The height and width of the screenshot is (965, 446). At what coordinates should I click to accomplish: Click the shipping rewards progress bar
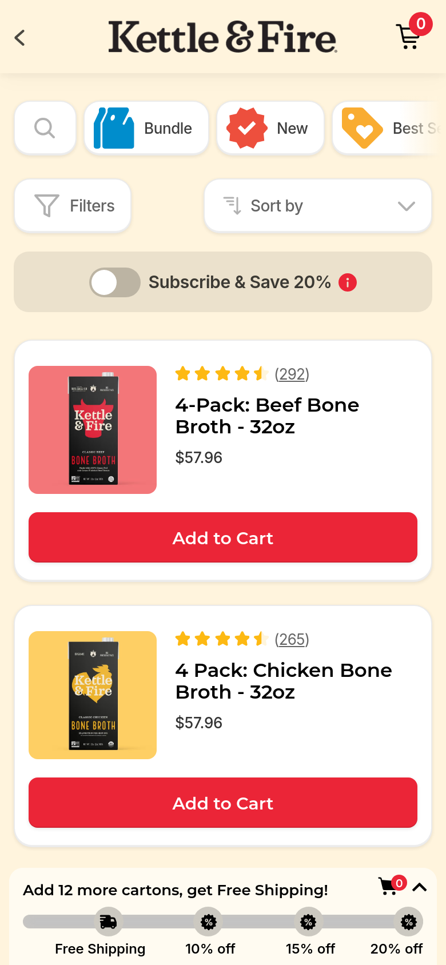click(x=223, y=922)
